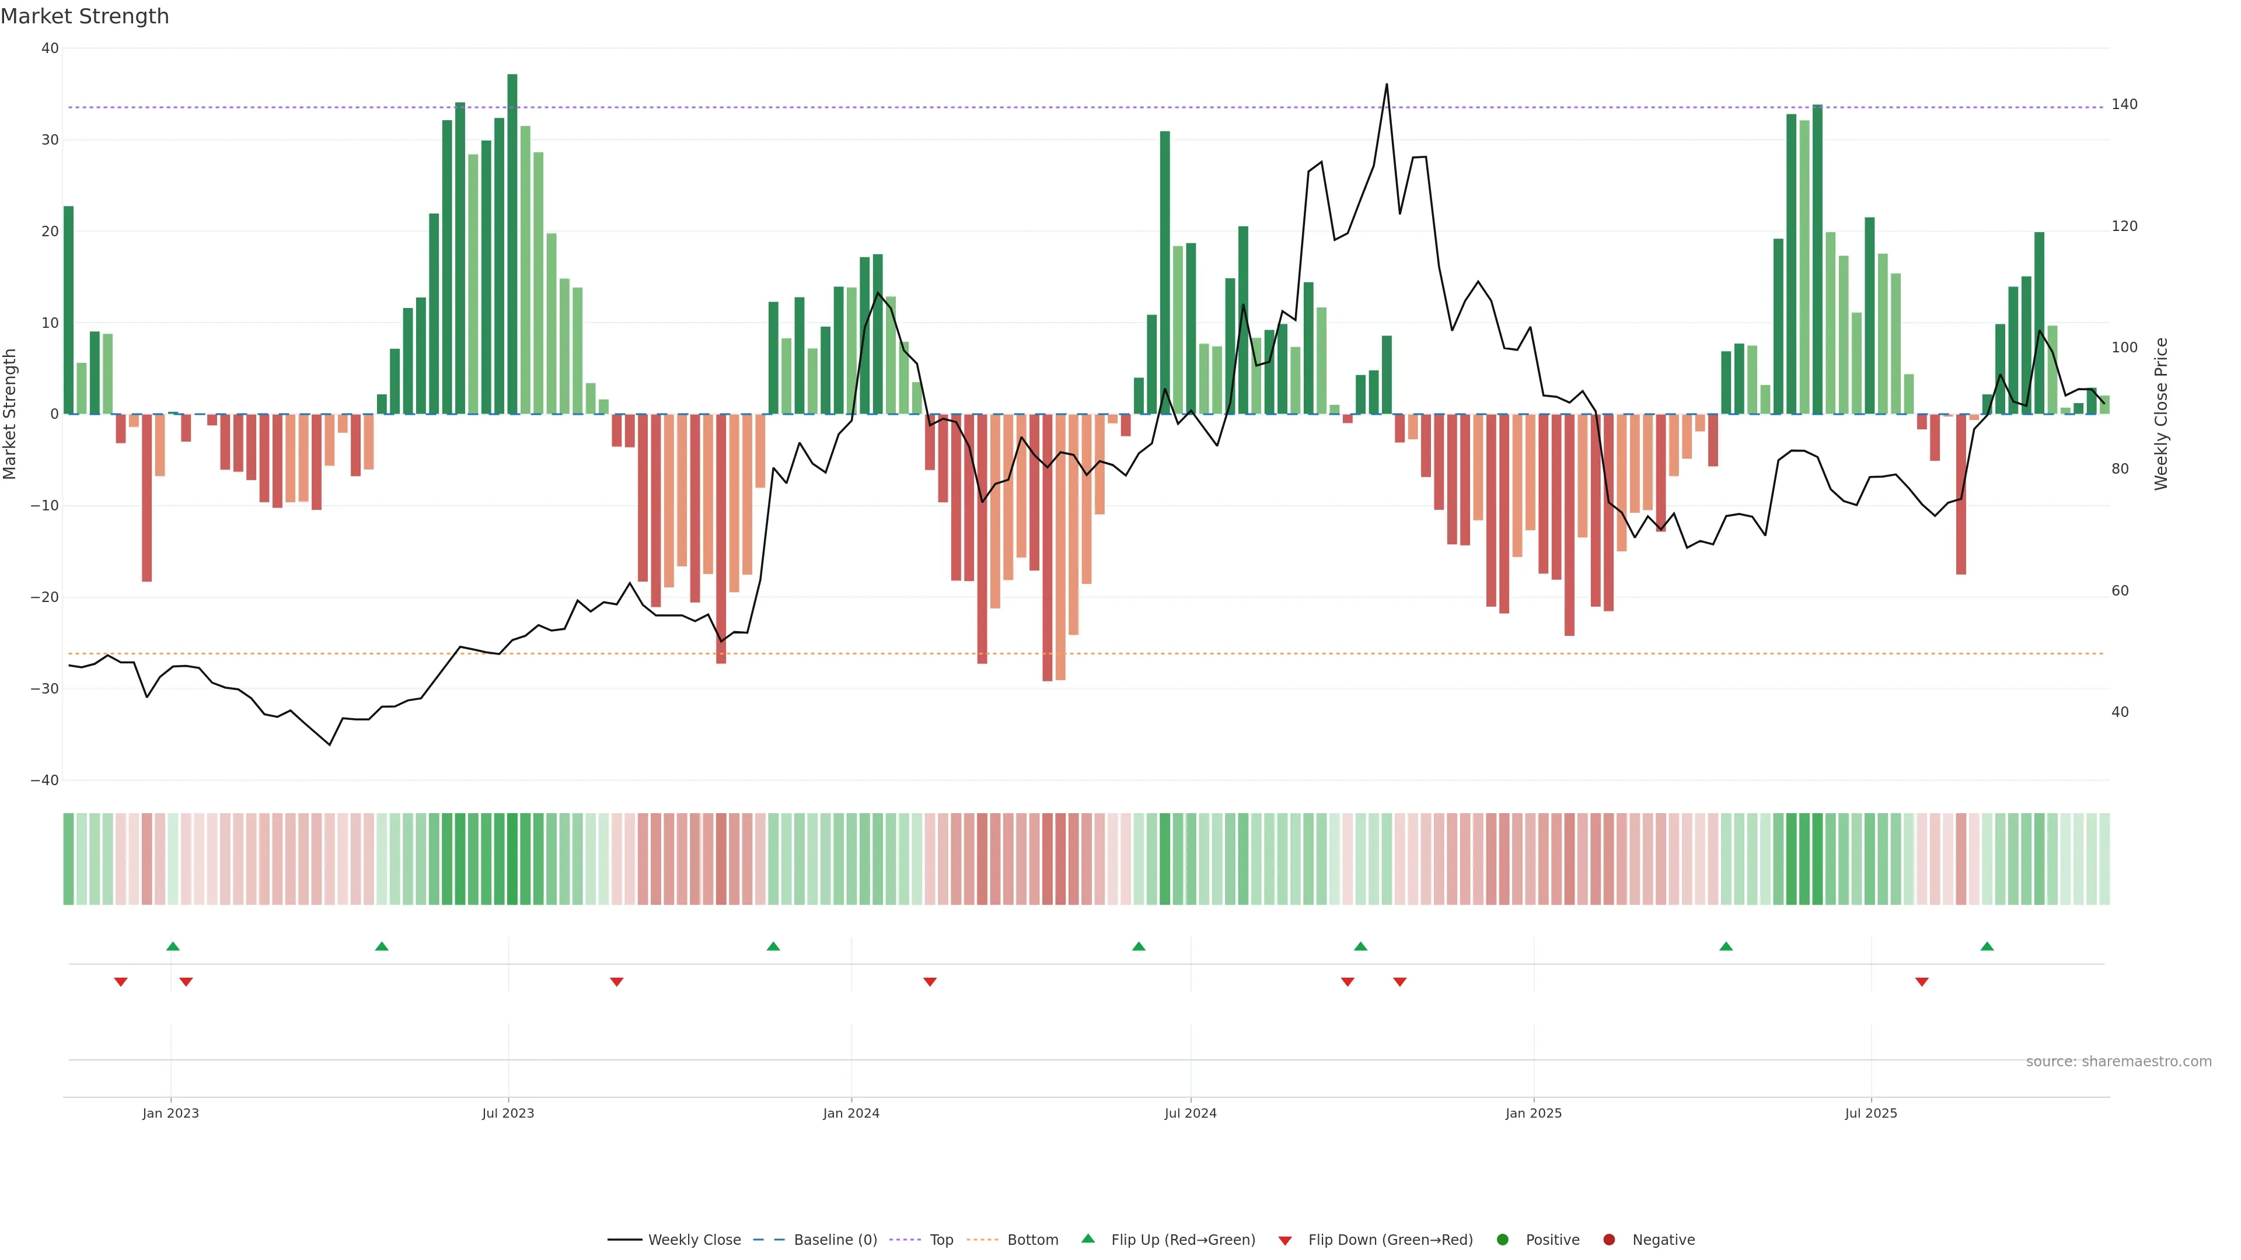The image size is (2241, 1260).
Task: Click the 140 label on right price axis
Action: (2124, 104)
